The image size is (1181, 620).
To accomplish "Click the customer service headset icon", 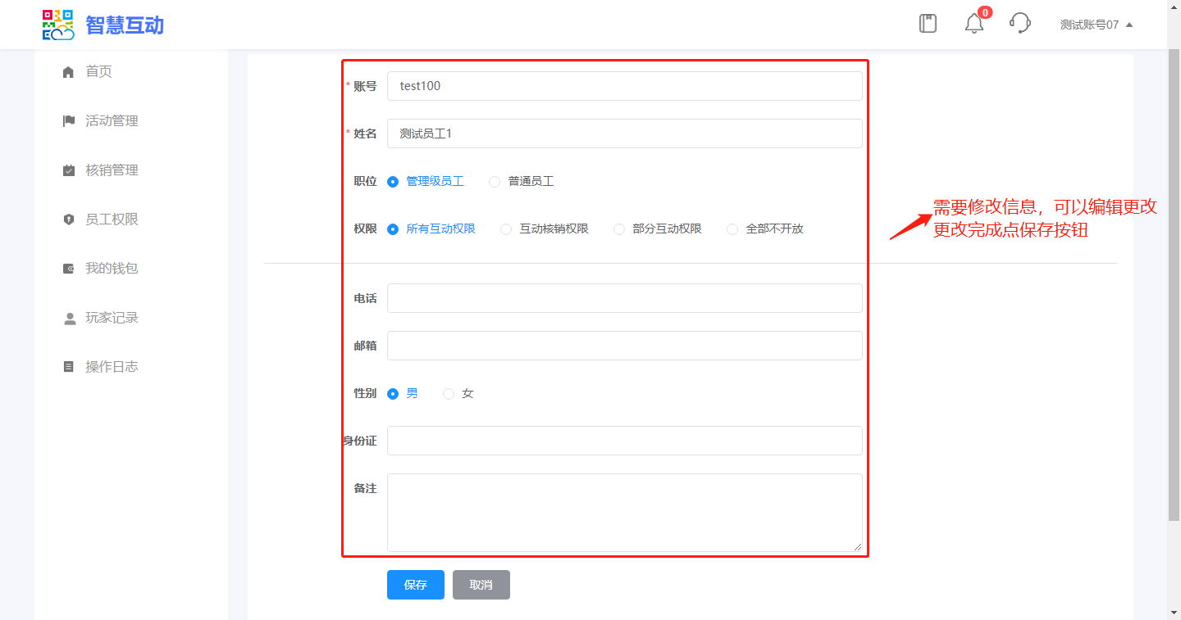I will [x=1019, y=24].
